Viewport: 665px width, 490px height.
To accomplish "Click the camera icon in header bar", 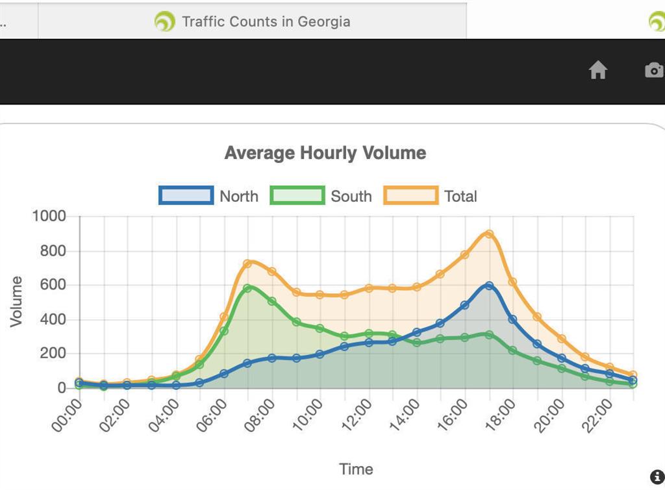I will click(x=654, y=70).
